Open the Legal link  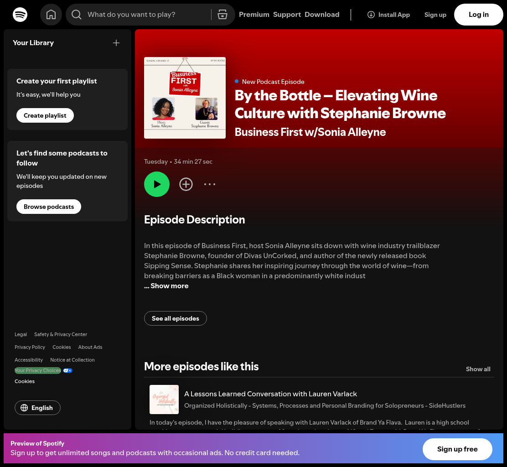tap(21, 334)
